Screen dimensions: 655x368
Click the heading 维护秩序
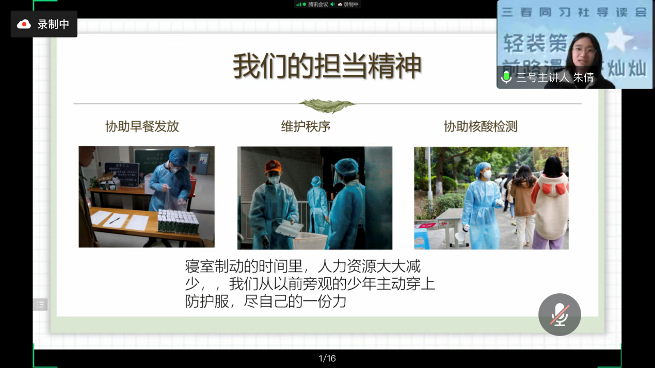306,126
